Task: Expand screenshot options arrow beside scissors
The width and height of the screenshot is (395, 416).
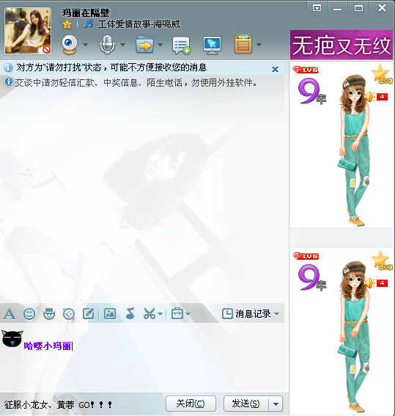Action: pyautogui.click(x=160, y=314)
